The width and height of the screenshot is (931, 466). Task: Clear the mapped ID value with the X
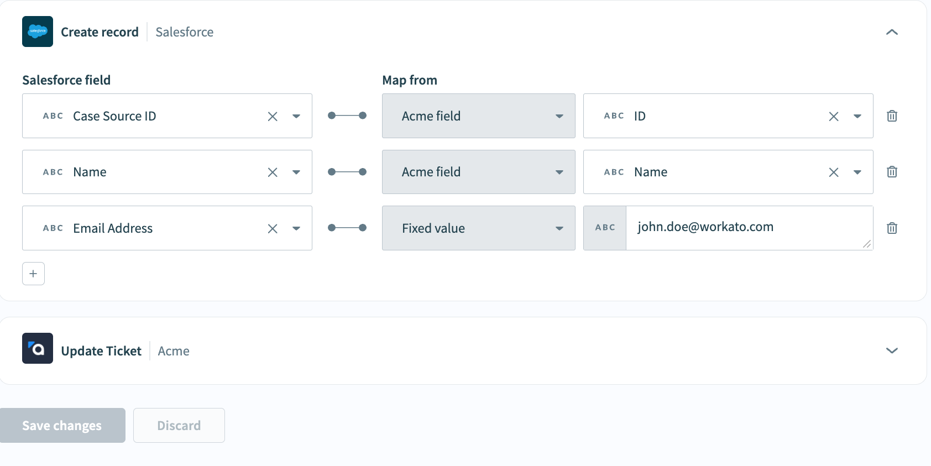[833, 116]
